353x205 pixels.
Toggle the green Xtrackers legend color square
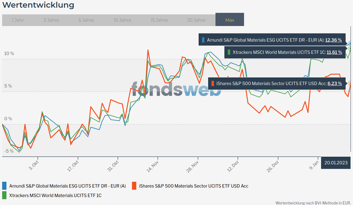5,195
